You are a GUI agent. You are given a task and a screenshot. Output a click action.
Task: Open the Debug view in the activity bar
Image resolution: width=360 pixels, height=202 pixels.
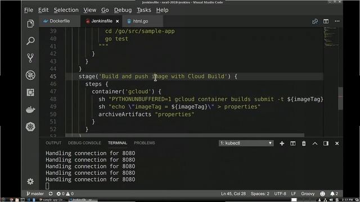pyautogui.click(x=30, y=75)
